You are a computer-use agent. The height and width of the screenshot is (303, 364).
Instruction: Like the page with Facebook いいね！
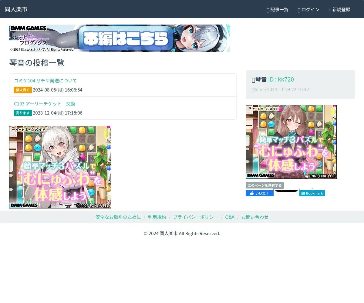coord(260,193)
